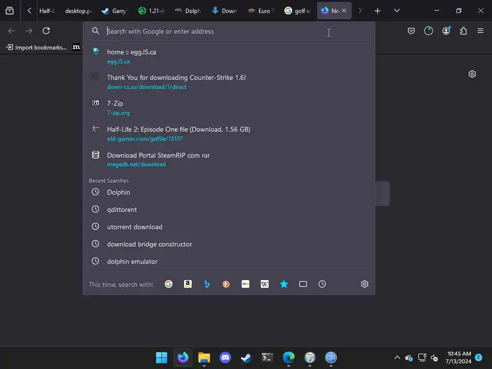492x369 pixels.
Task: Close the current New Tab
Action: (344, 11)
